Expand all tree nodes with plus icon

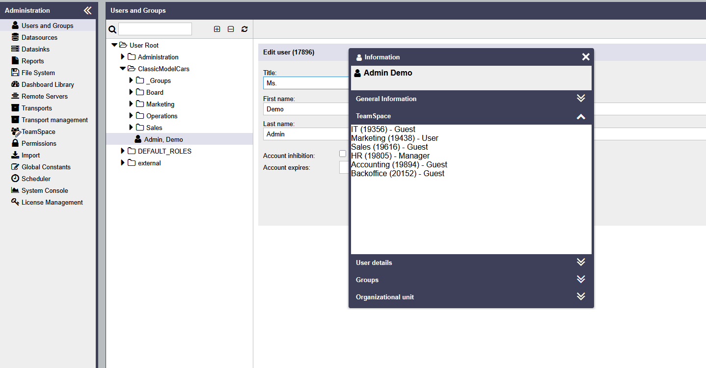tap(217, 29)
